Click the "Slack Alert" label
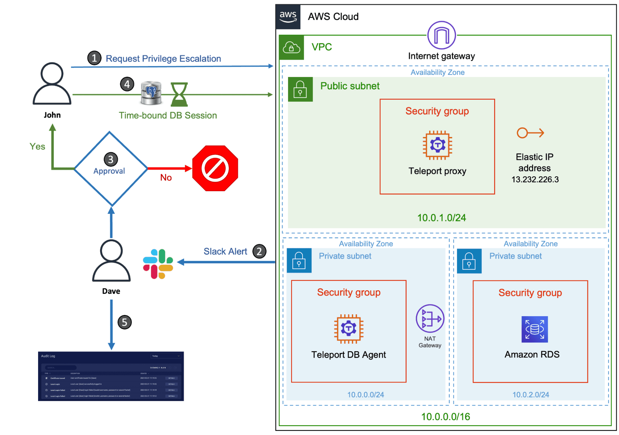Image resolution: width=619 pixels, height=435 pixels. coord(225,252)
